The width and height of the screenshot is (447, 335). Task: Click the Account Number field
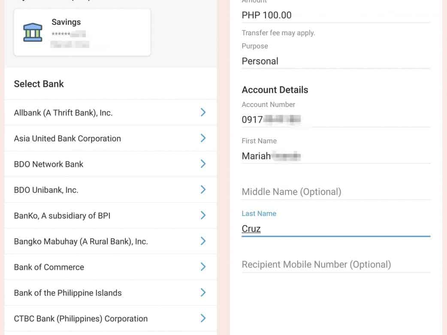pos(335,120)
